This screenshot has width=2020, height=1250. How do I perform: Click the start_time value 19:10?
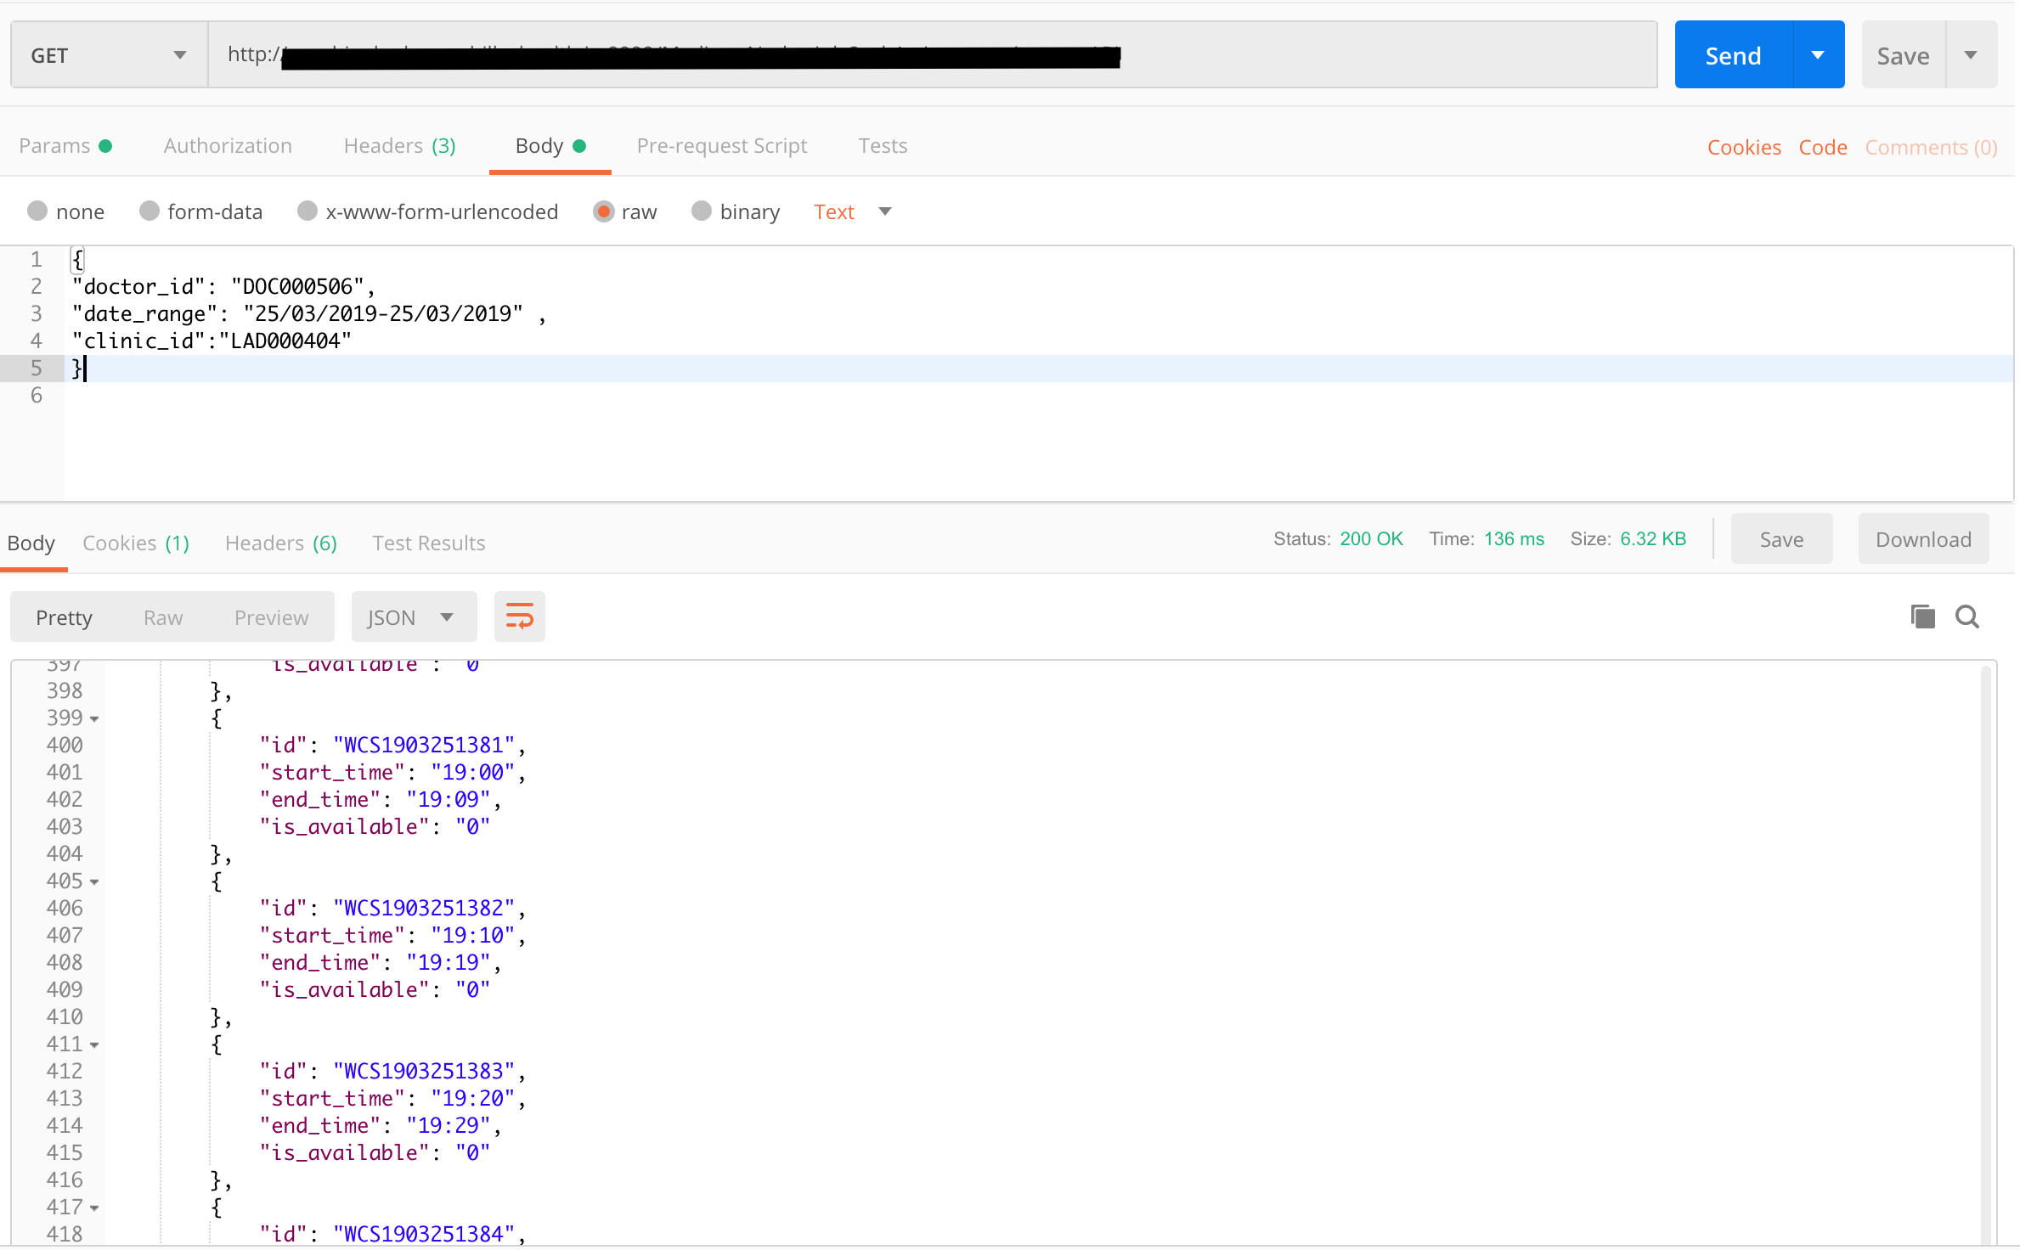point(473,936)
